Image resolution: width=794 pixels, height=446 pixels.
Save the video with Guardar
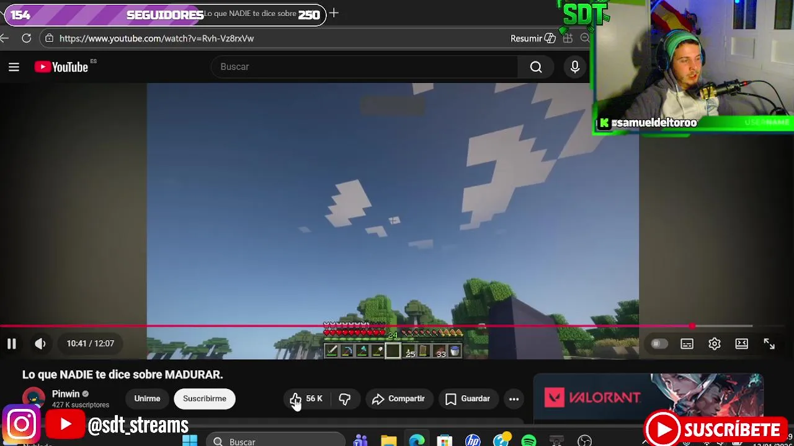pos(468,399)
